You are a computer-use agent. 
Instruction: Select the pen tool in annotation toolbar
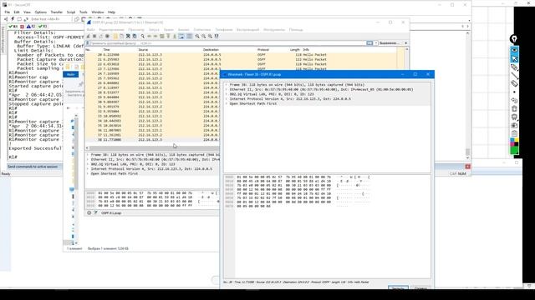click(x=514, y=67)
